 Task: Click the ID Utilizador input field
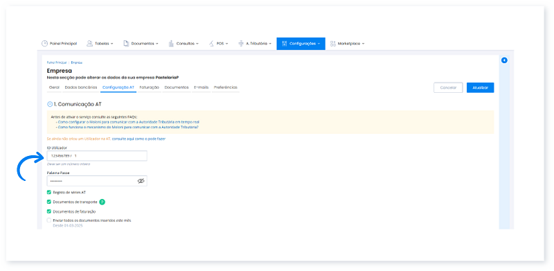coord(97,156)
